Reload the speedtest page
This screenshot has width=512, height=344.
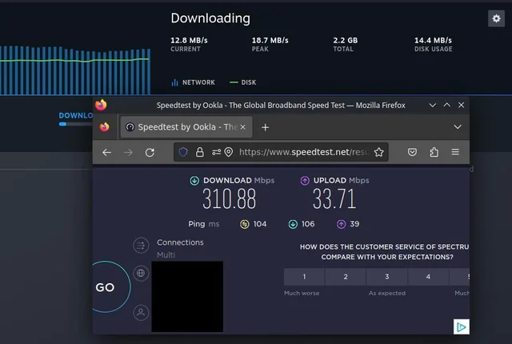(150, 153)
